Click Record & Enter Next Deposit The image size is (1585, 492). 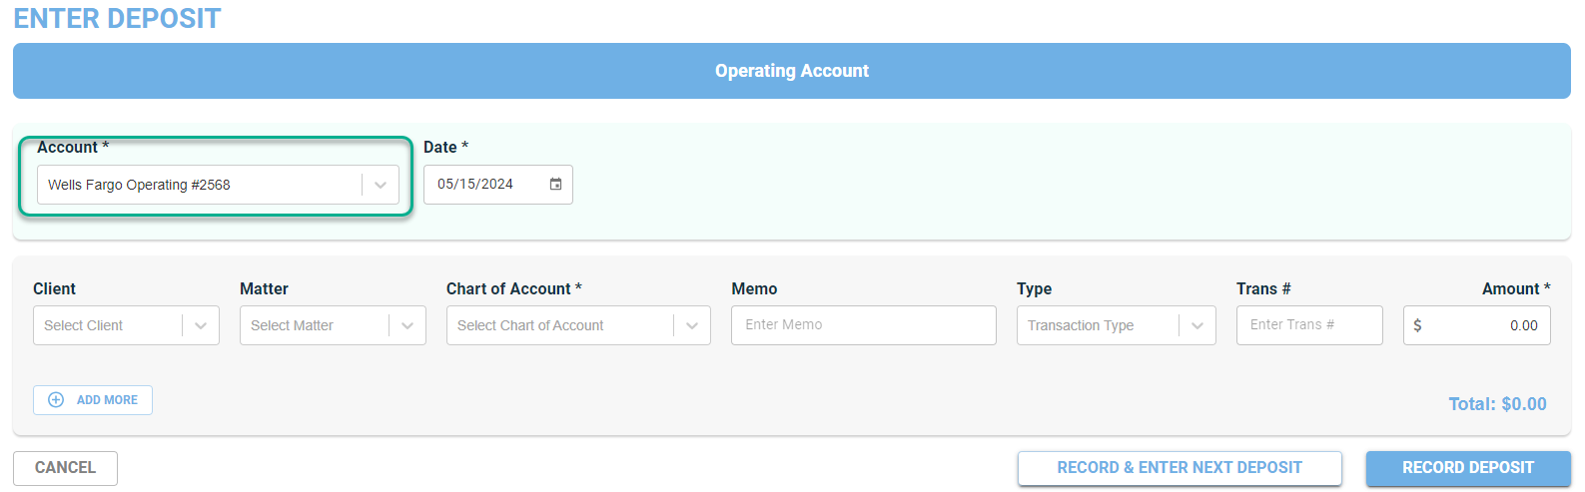coord(1180,468)
